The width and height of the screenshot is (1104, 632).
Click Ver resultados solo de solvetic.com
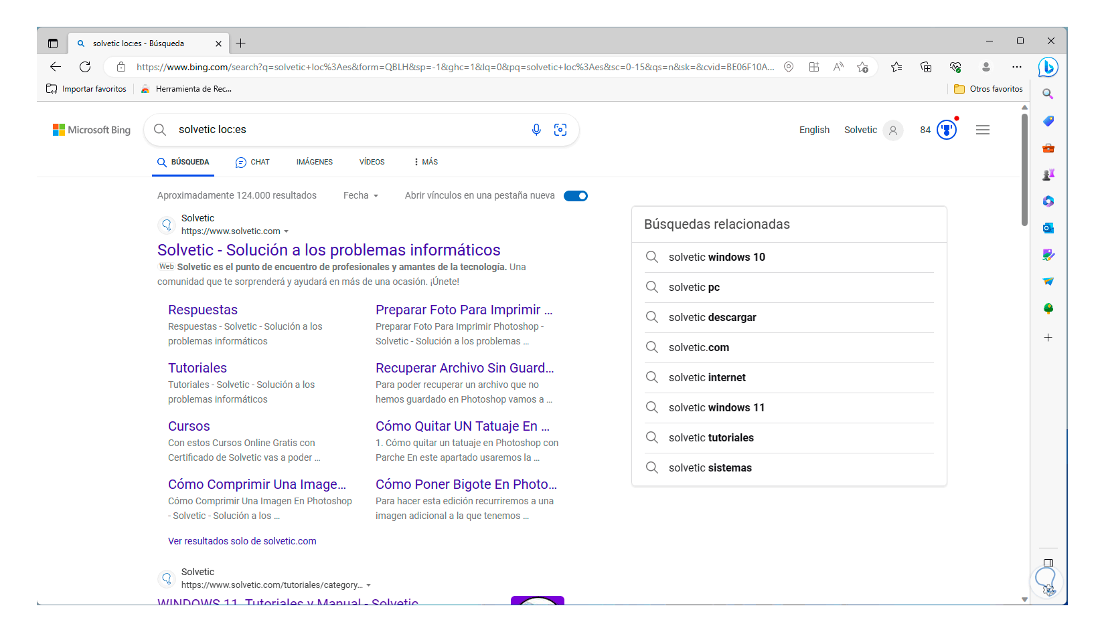(242, 541)
